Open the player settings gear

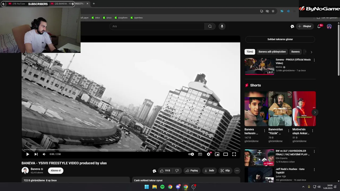(209, 154)
